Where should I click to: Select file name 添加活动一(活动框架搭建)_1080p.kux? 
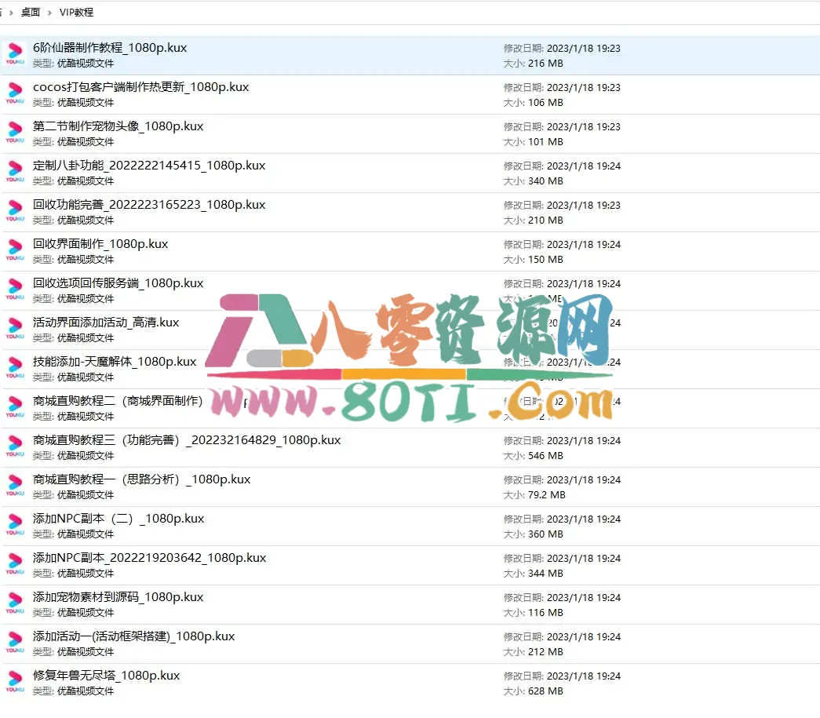[x=133, y=636]
